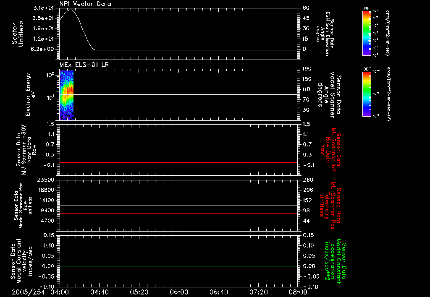This screenshot has width=430, height=297.
Task: Click the '2.5e+01' sector tick value
Action: (44, 18)
